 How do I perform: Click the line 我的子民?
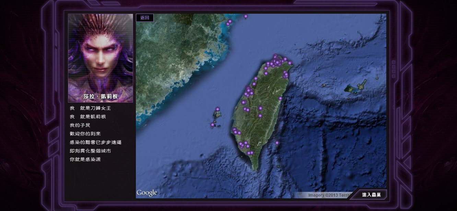point(80,125)
